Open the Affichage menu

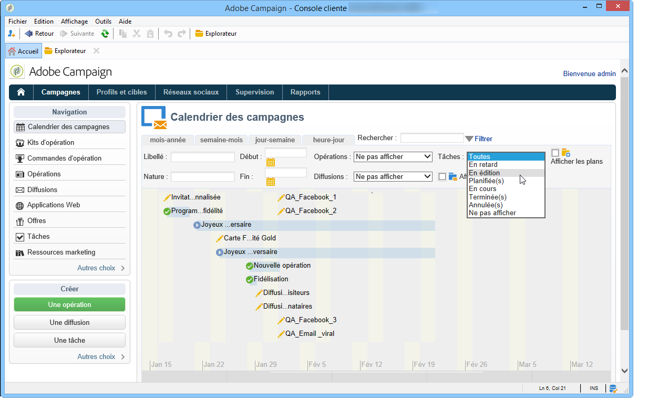[x=75, y=22]
